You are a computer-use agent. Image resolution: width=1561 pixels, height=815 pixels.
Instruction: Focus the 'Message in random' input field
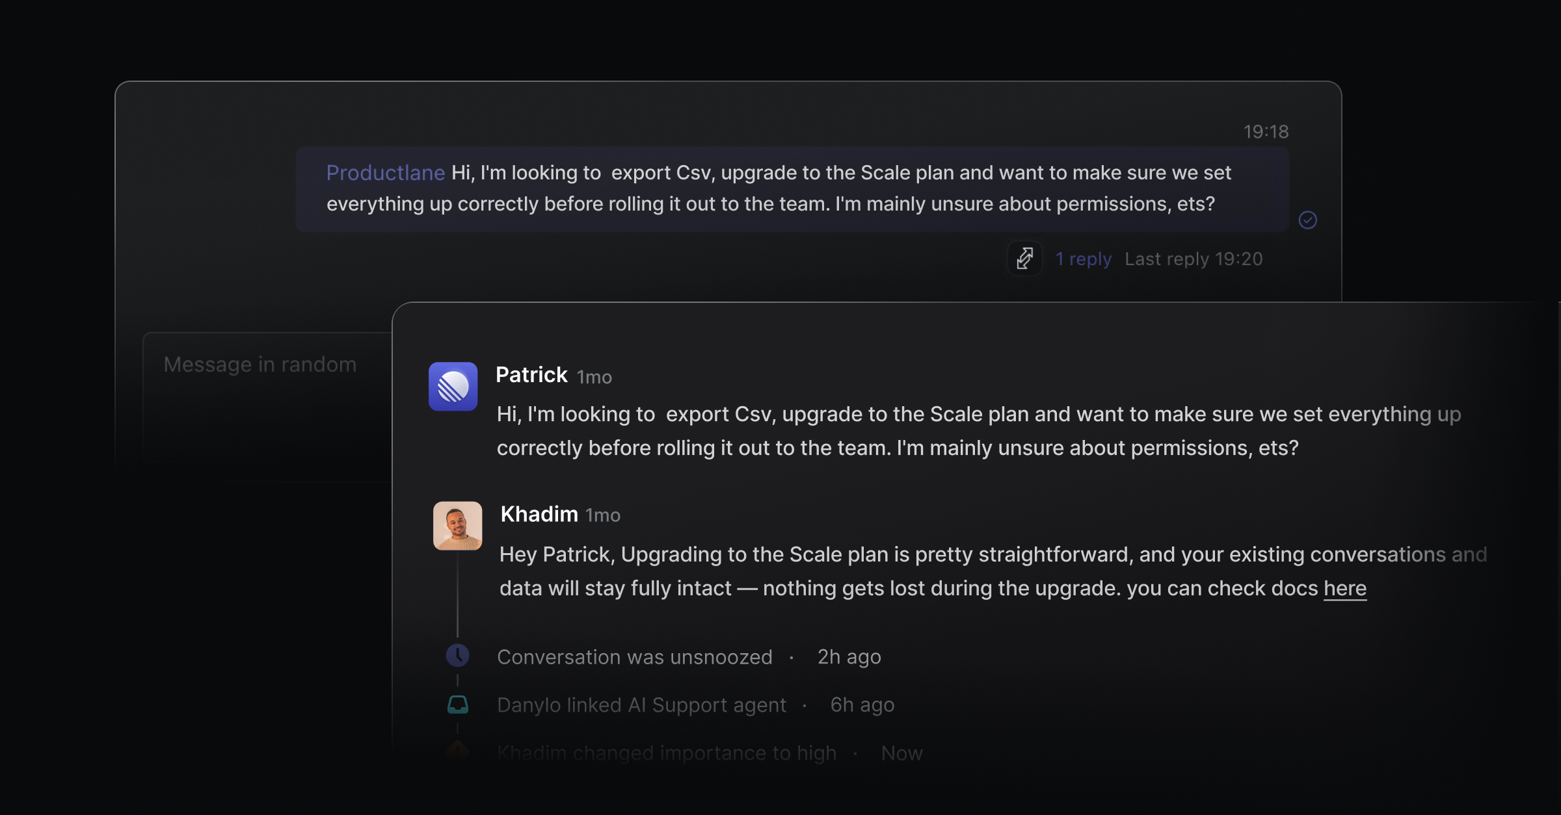(267, 406)
